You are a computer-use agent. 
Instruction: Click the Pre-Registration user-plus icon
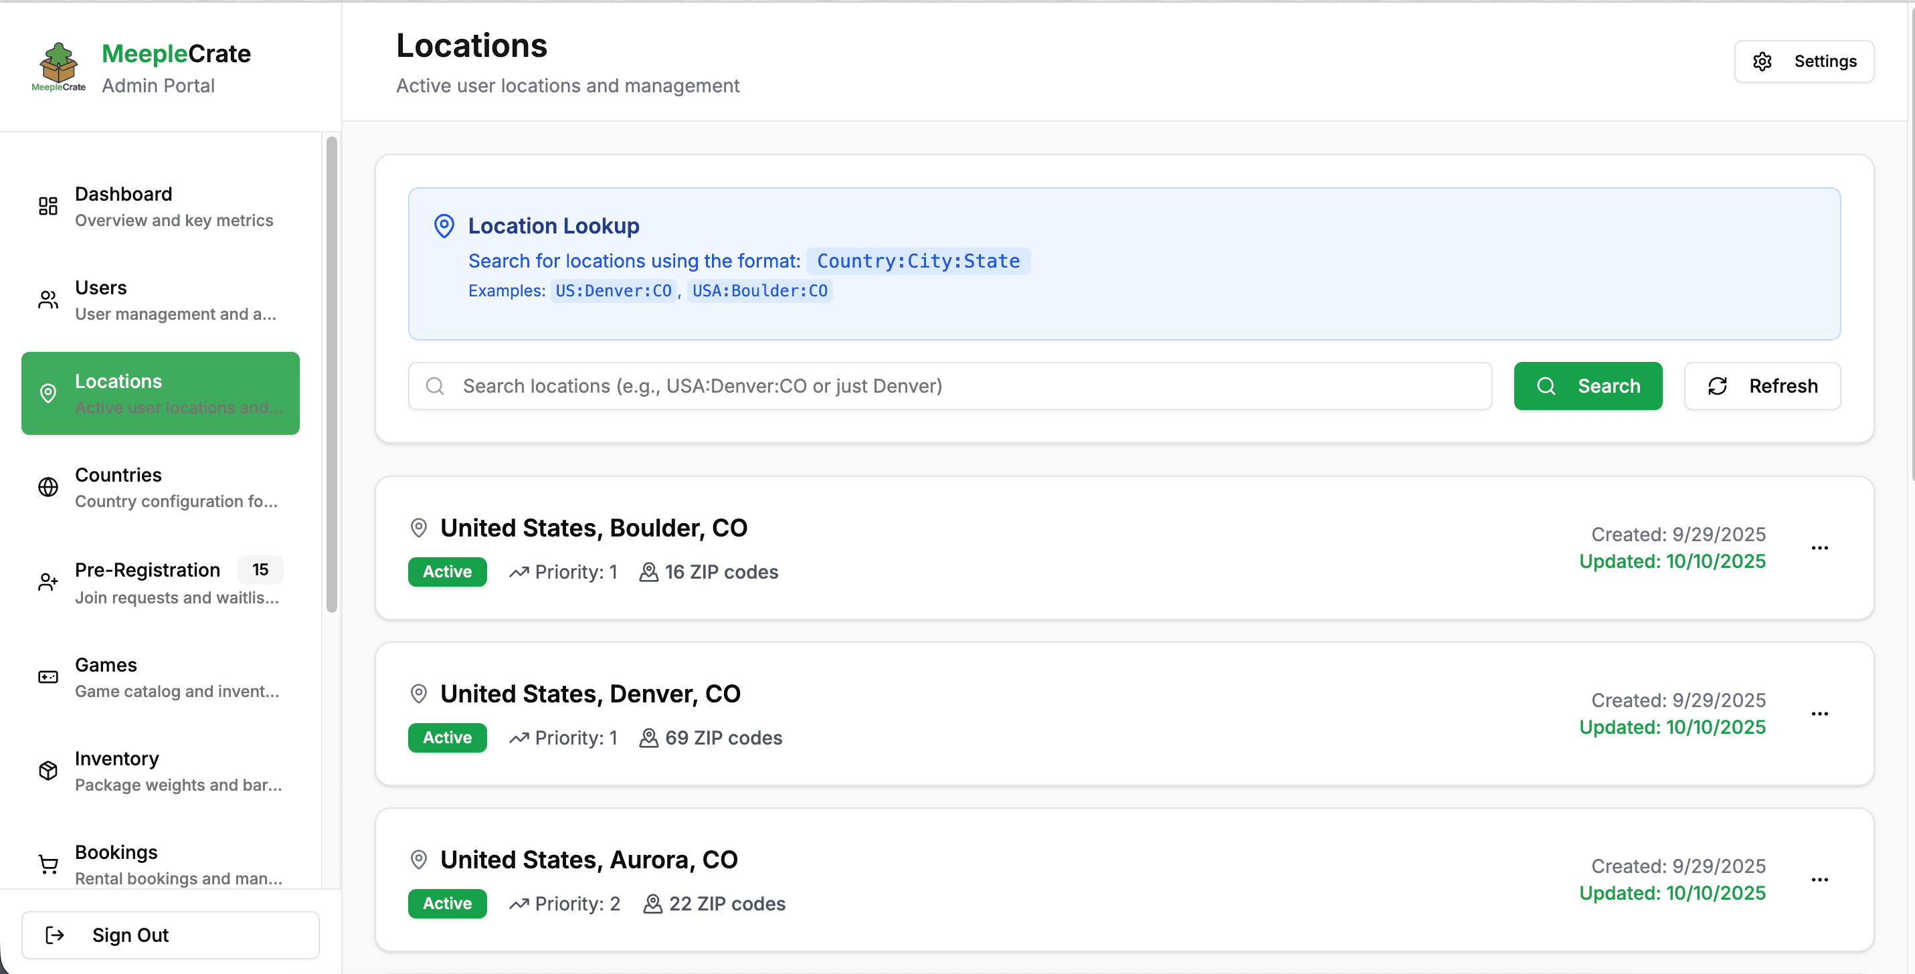pos(48,582)
